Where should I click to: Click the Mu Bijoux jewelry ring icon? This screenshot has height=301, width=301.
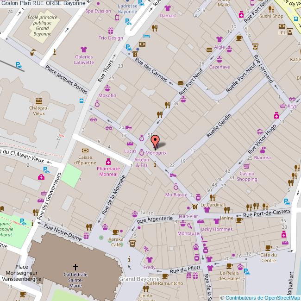[176, 187]
